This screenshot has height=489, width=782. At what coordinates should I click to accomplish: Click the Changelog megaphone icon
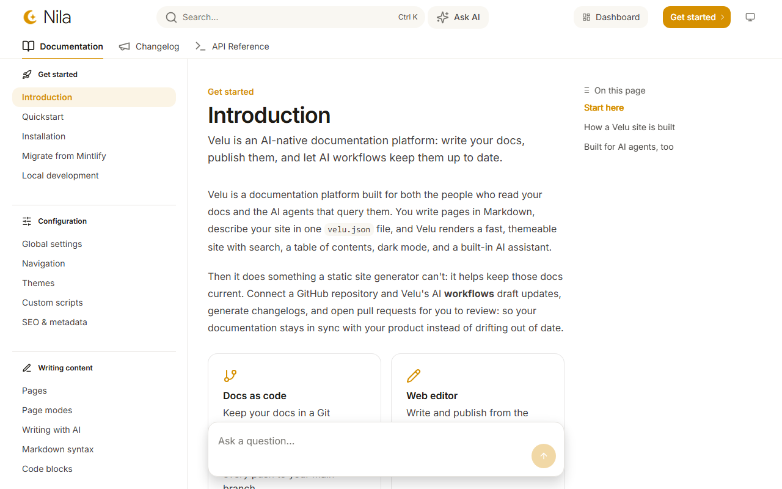(x=125, y=46)
